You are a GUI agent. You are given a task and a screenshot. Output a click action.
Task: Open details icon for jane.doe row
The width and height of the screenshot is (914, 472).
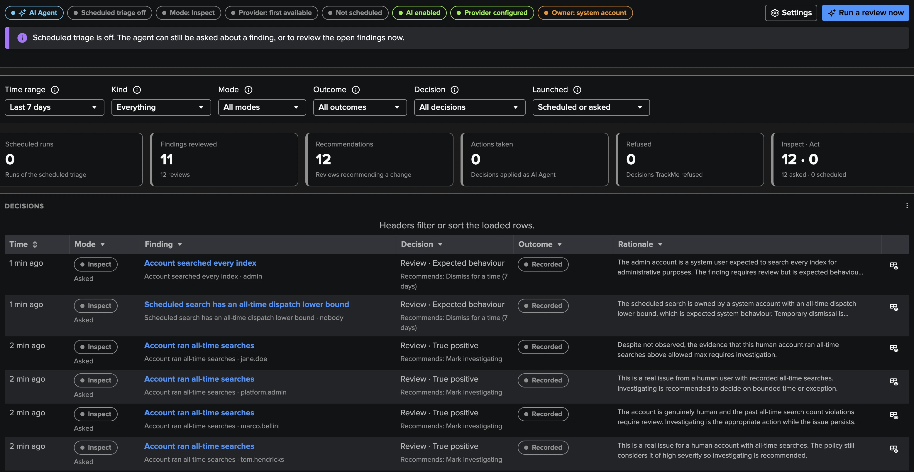894,348
